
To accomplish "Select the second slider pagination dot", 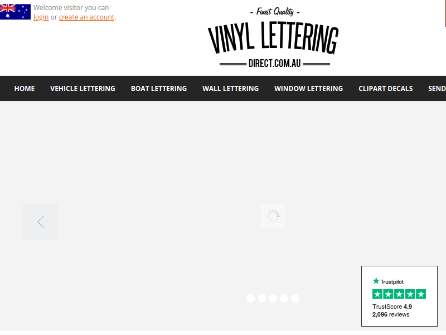I will click(261, 298).
